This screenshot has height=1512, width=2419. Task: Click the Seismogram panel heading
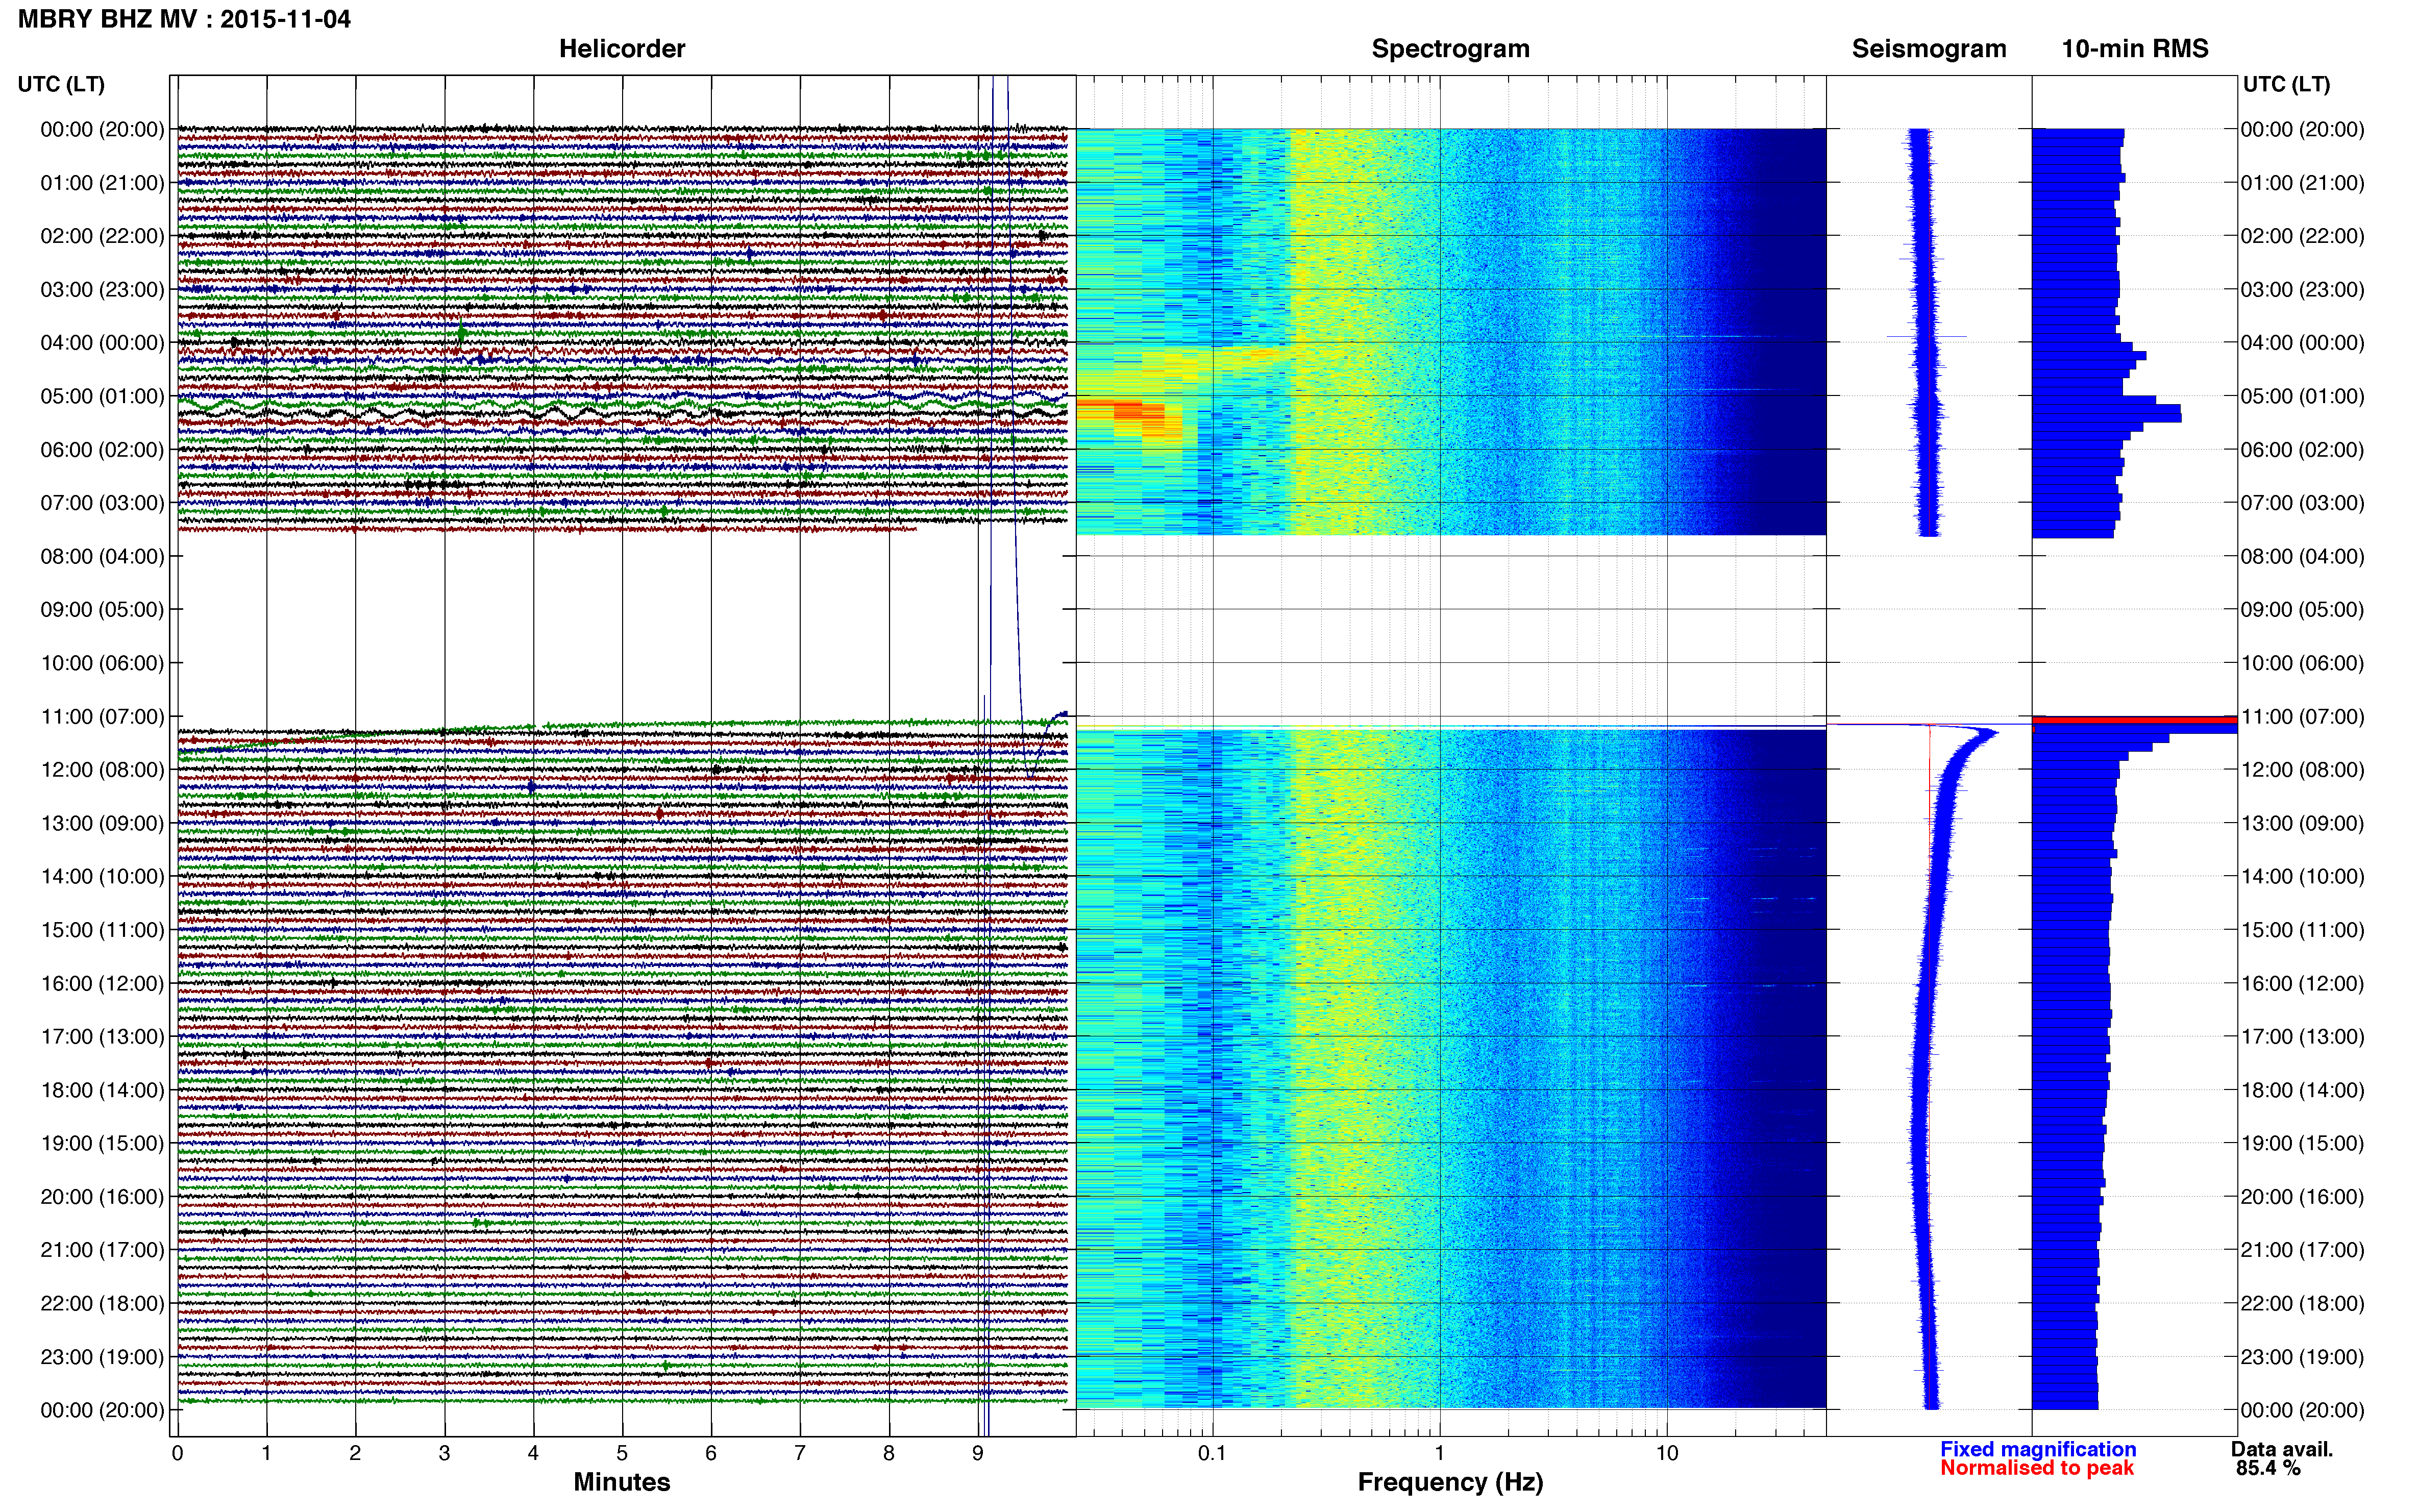pos(1929,49)
